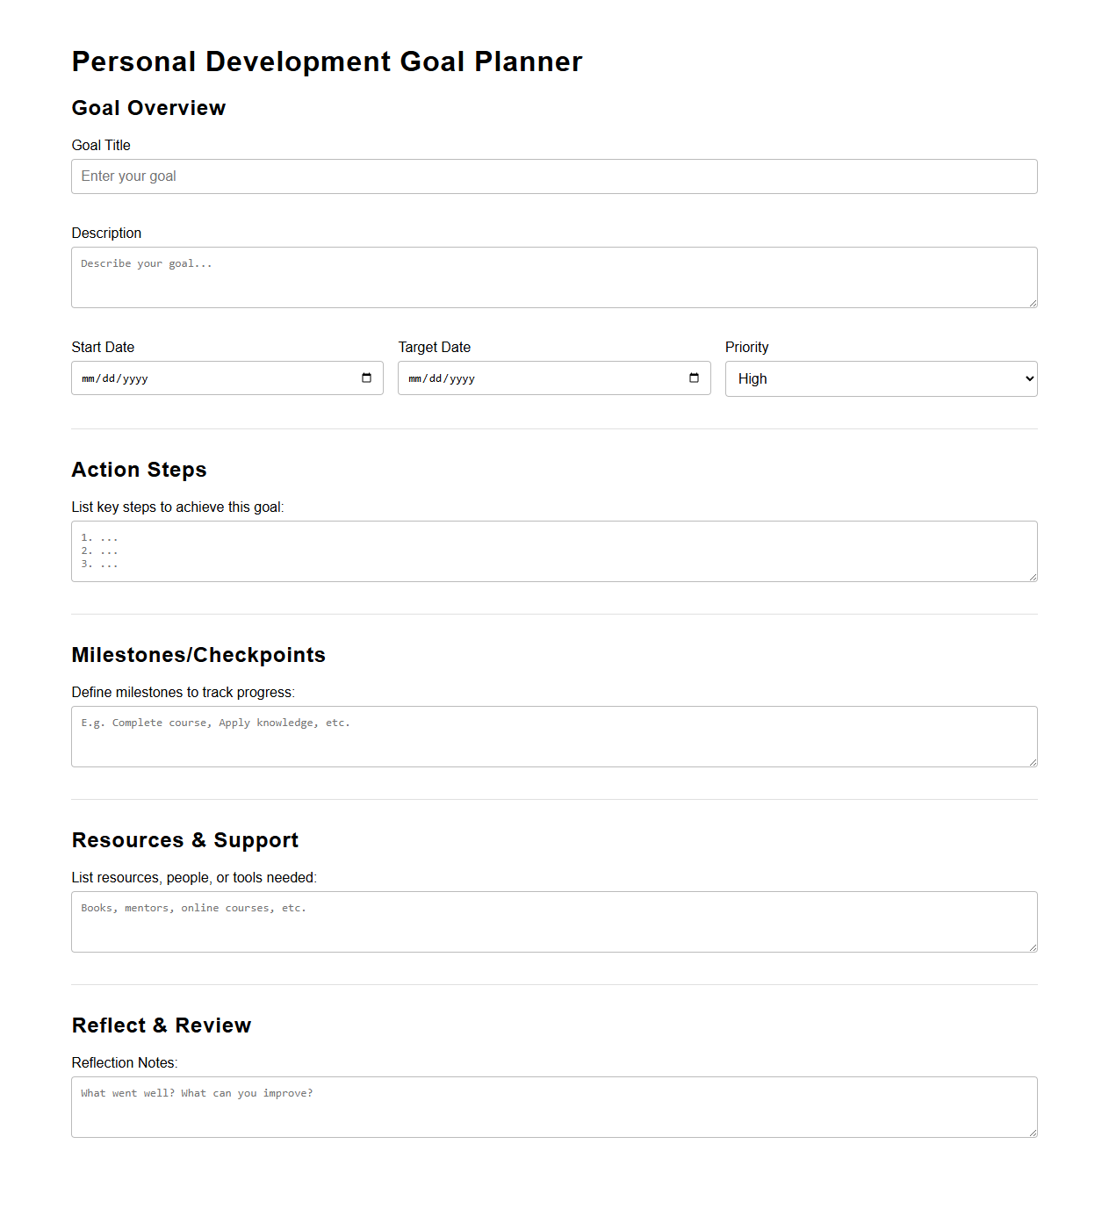The width and height of the screenshot is (1109, 1216).
Task: Click the resize grip of the Resources textarea
Action: tap(1033, 946)
